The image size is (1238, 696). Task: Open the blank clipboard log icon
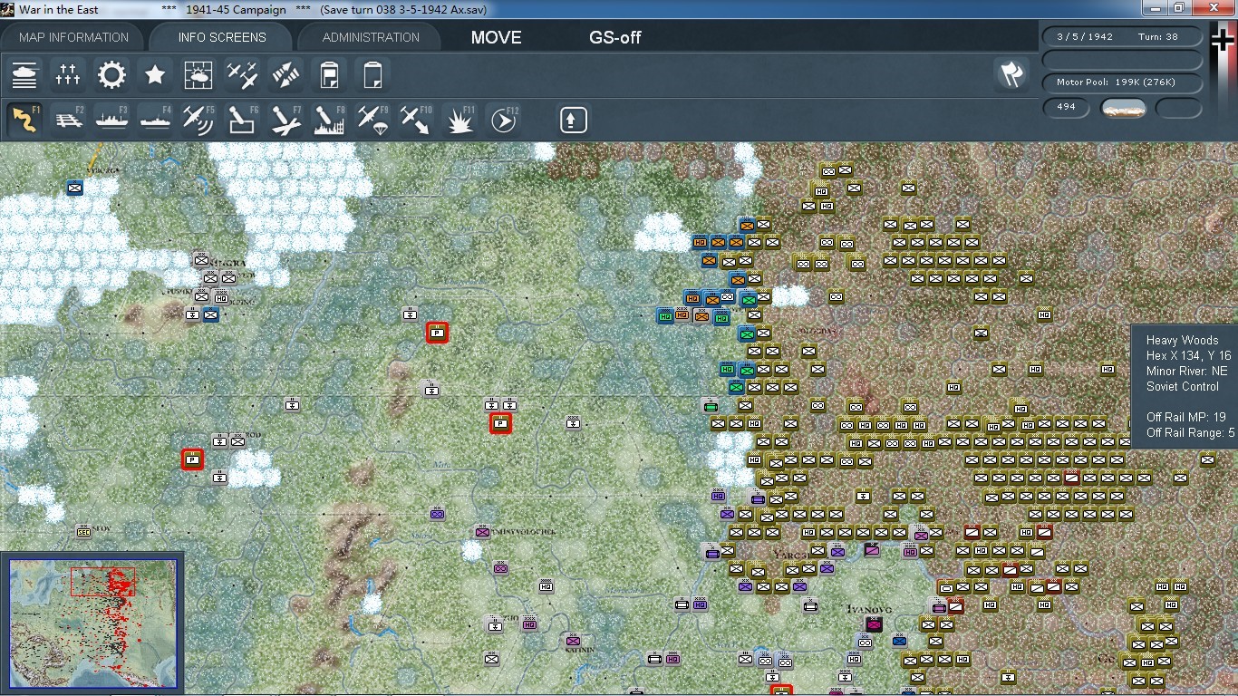tap(372, 75)
